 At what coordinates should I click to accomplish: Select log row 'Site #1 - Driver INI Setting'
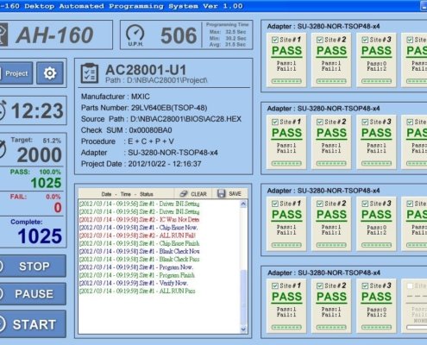139,204
